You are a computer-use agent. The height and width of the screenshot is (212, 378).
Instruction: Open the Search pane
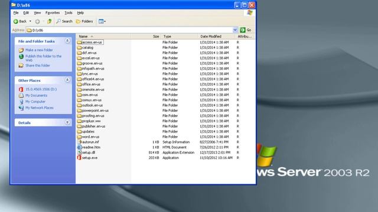(x=64, y=21)
